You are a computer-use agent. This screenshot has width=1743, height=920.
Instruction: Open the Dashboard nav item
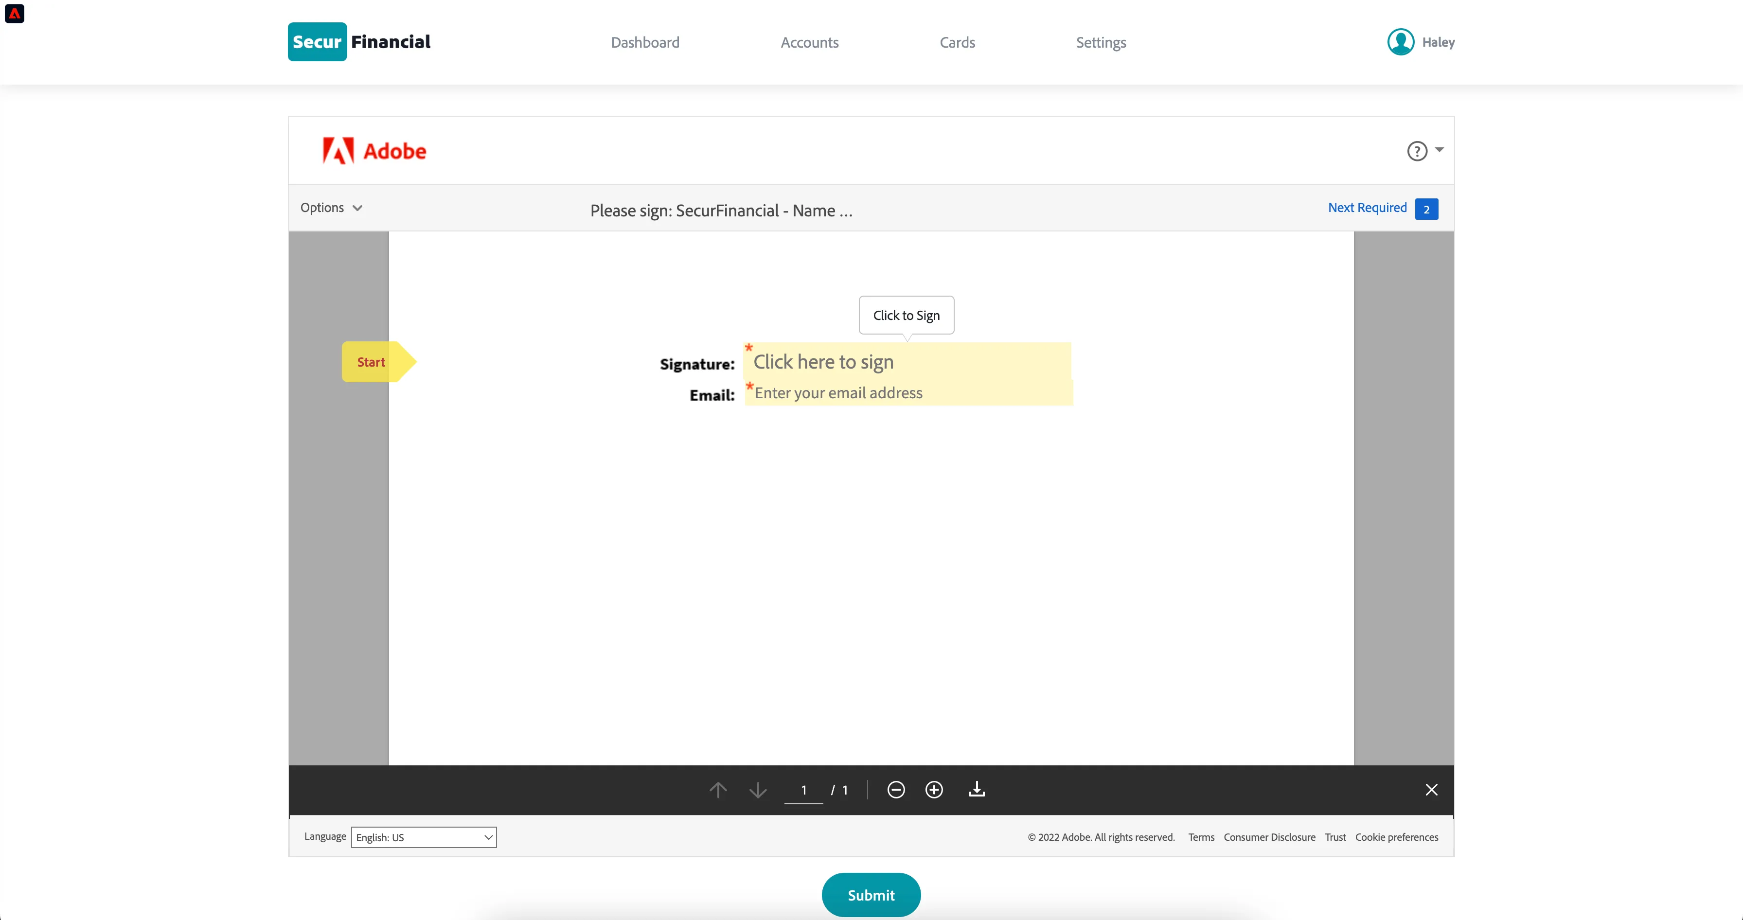[x=645, y=43]
